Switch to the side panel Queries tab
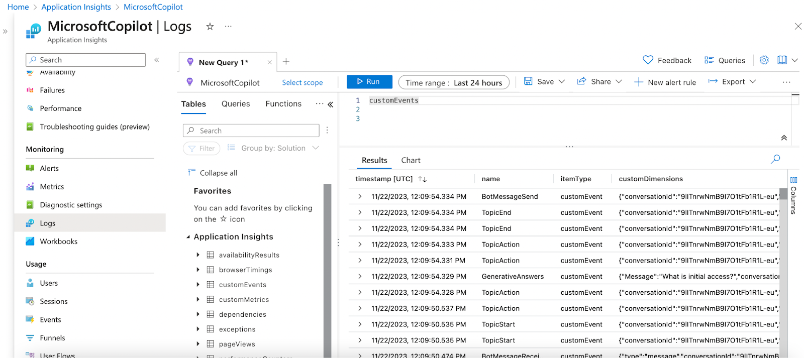Image resolution: width=804 pixels, height=358 pixels. click(236, 104)
